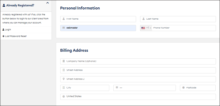Open the state dropdown showing a dash
Image resolution: width=220 pixels, height=106 pixels.
tap(144, 88)
